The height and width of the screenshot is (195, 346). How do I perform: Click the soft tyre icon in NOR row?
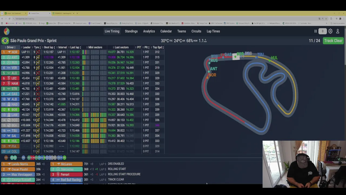tap(38, 52)
